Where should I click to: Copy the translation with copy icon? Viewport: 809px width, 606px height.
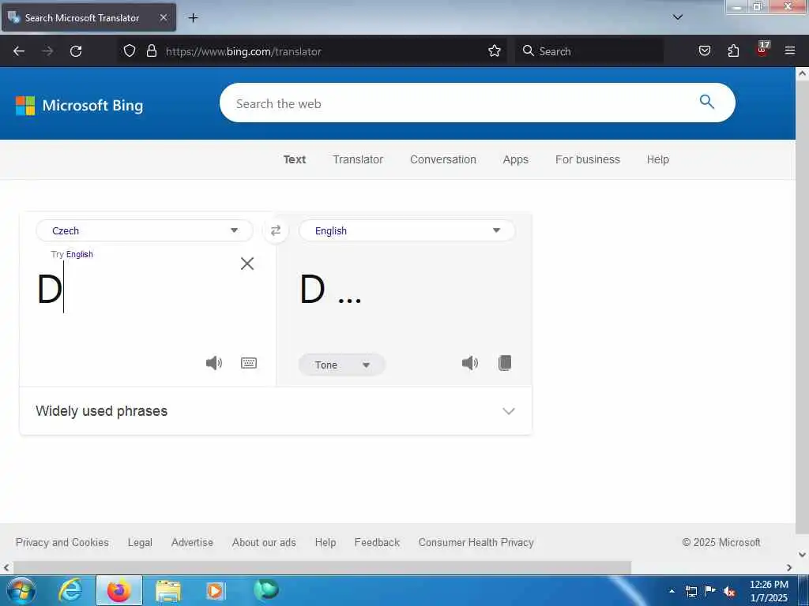tap(505, 363)
